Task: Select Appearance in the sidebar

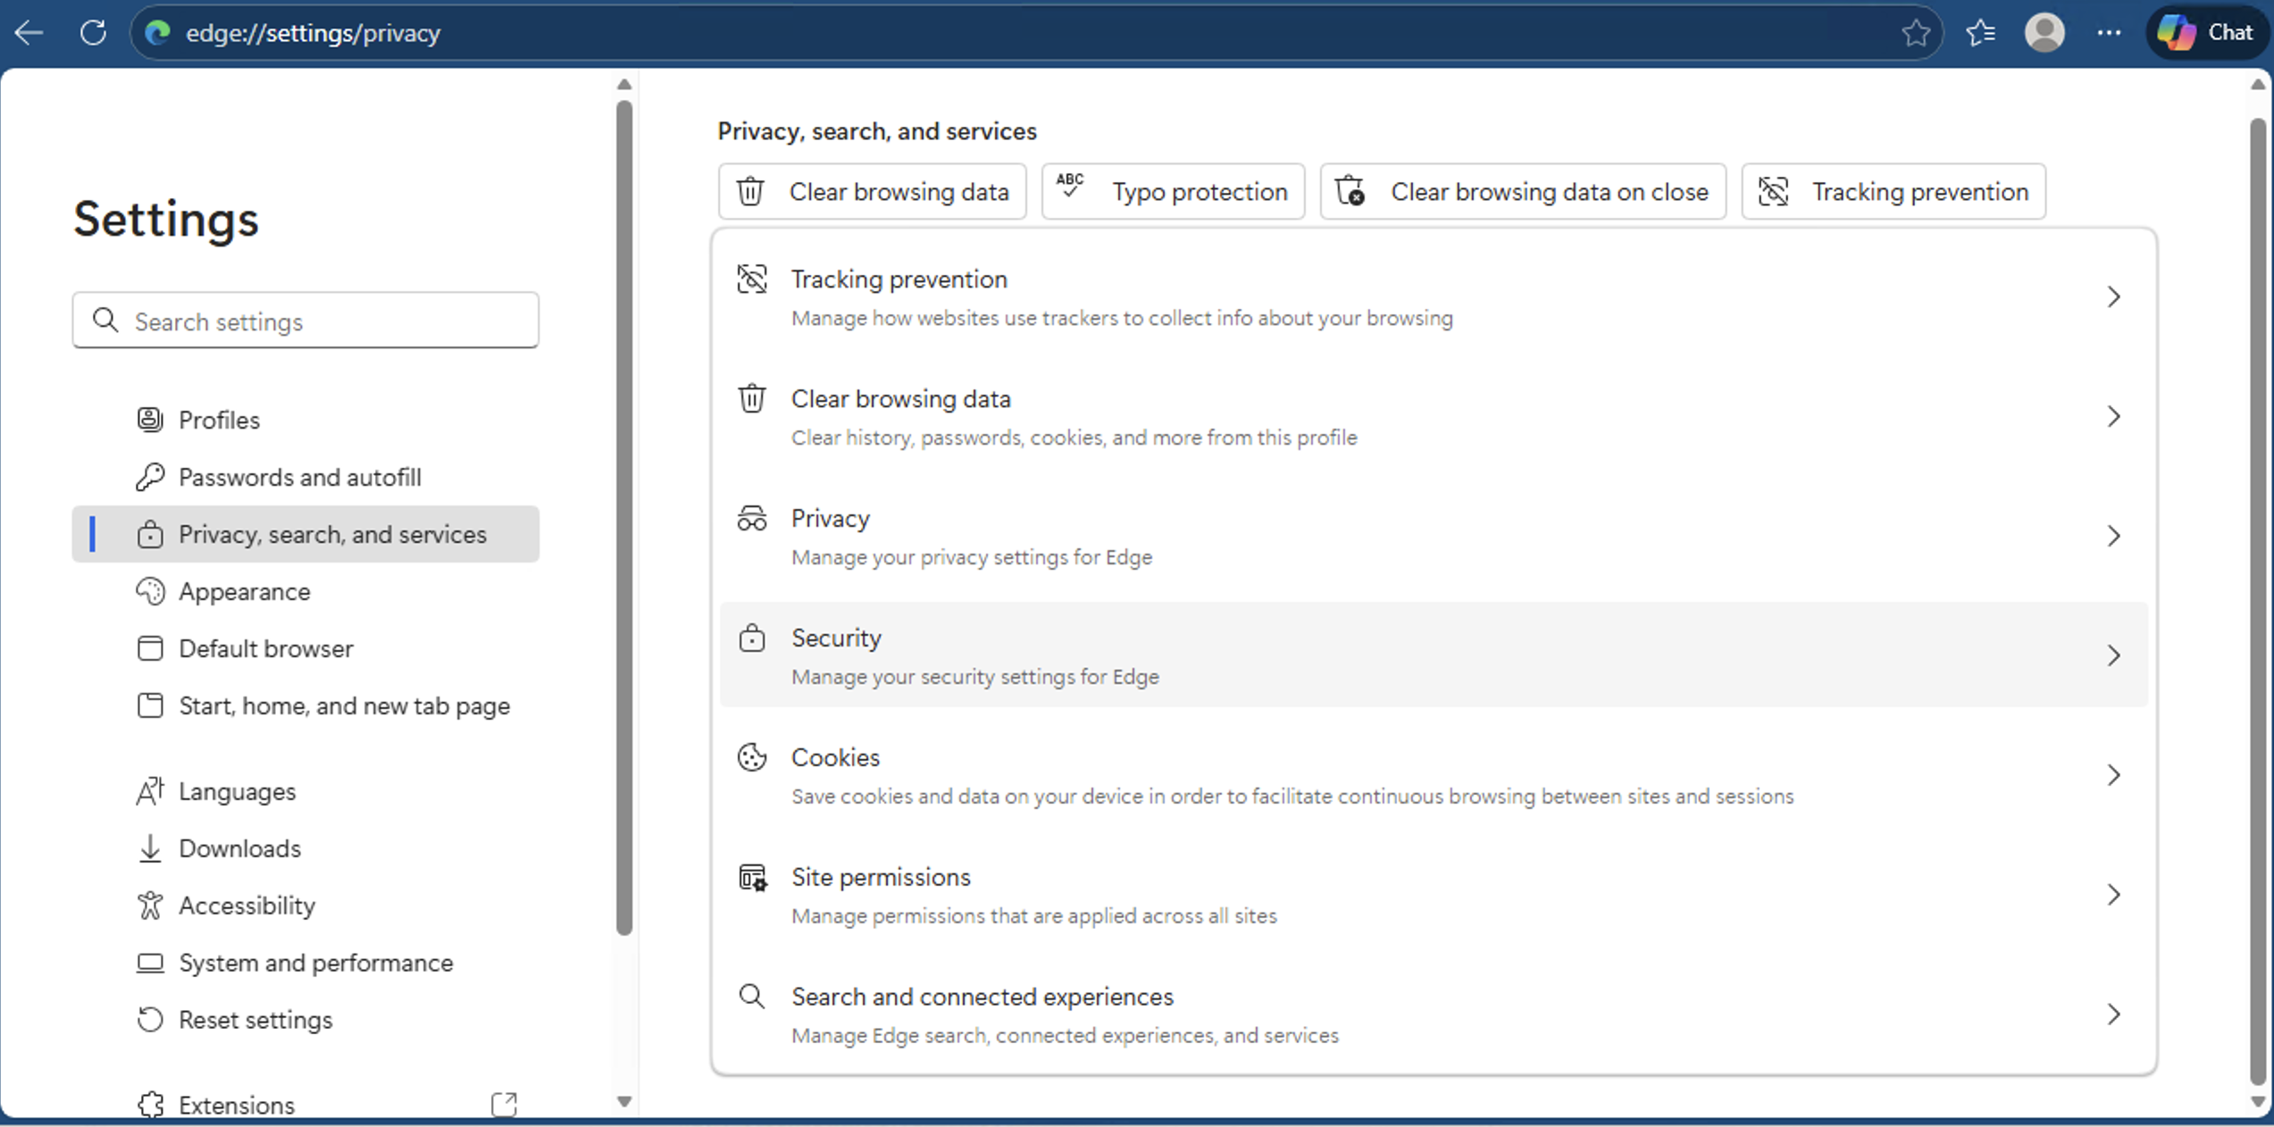Action: pos(244,591)
